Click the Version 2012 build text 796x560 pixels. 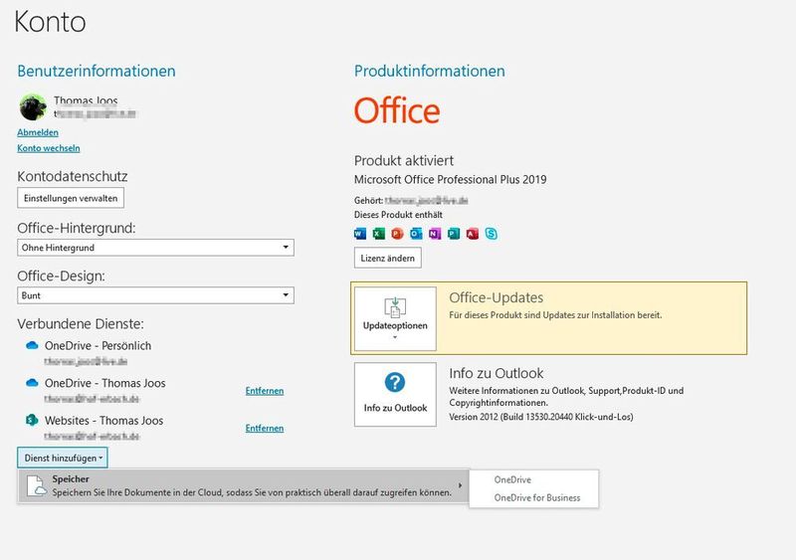[x=541, y=417]
